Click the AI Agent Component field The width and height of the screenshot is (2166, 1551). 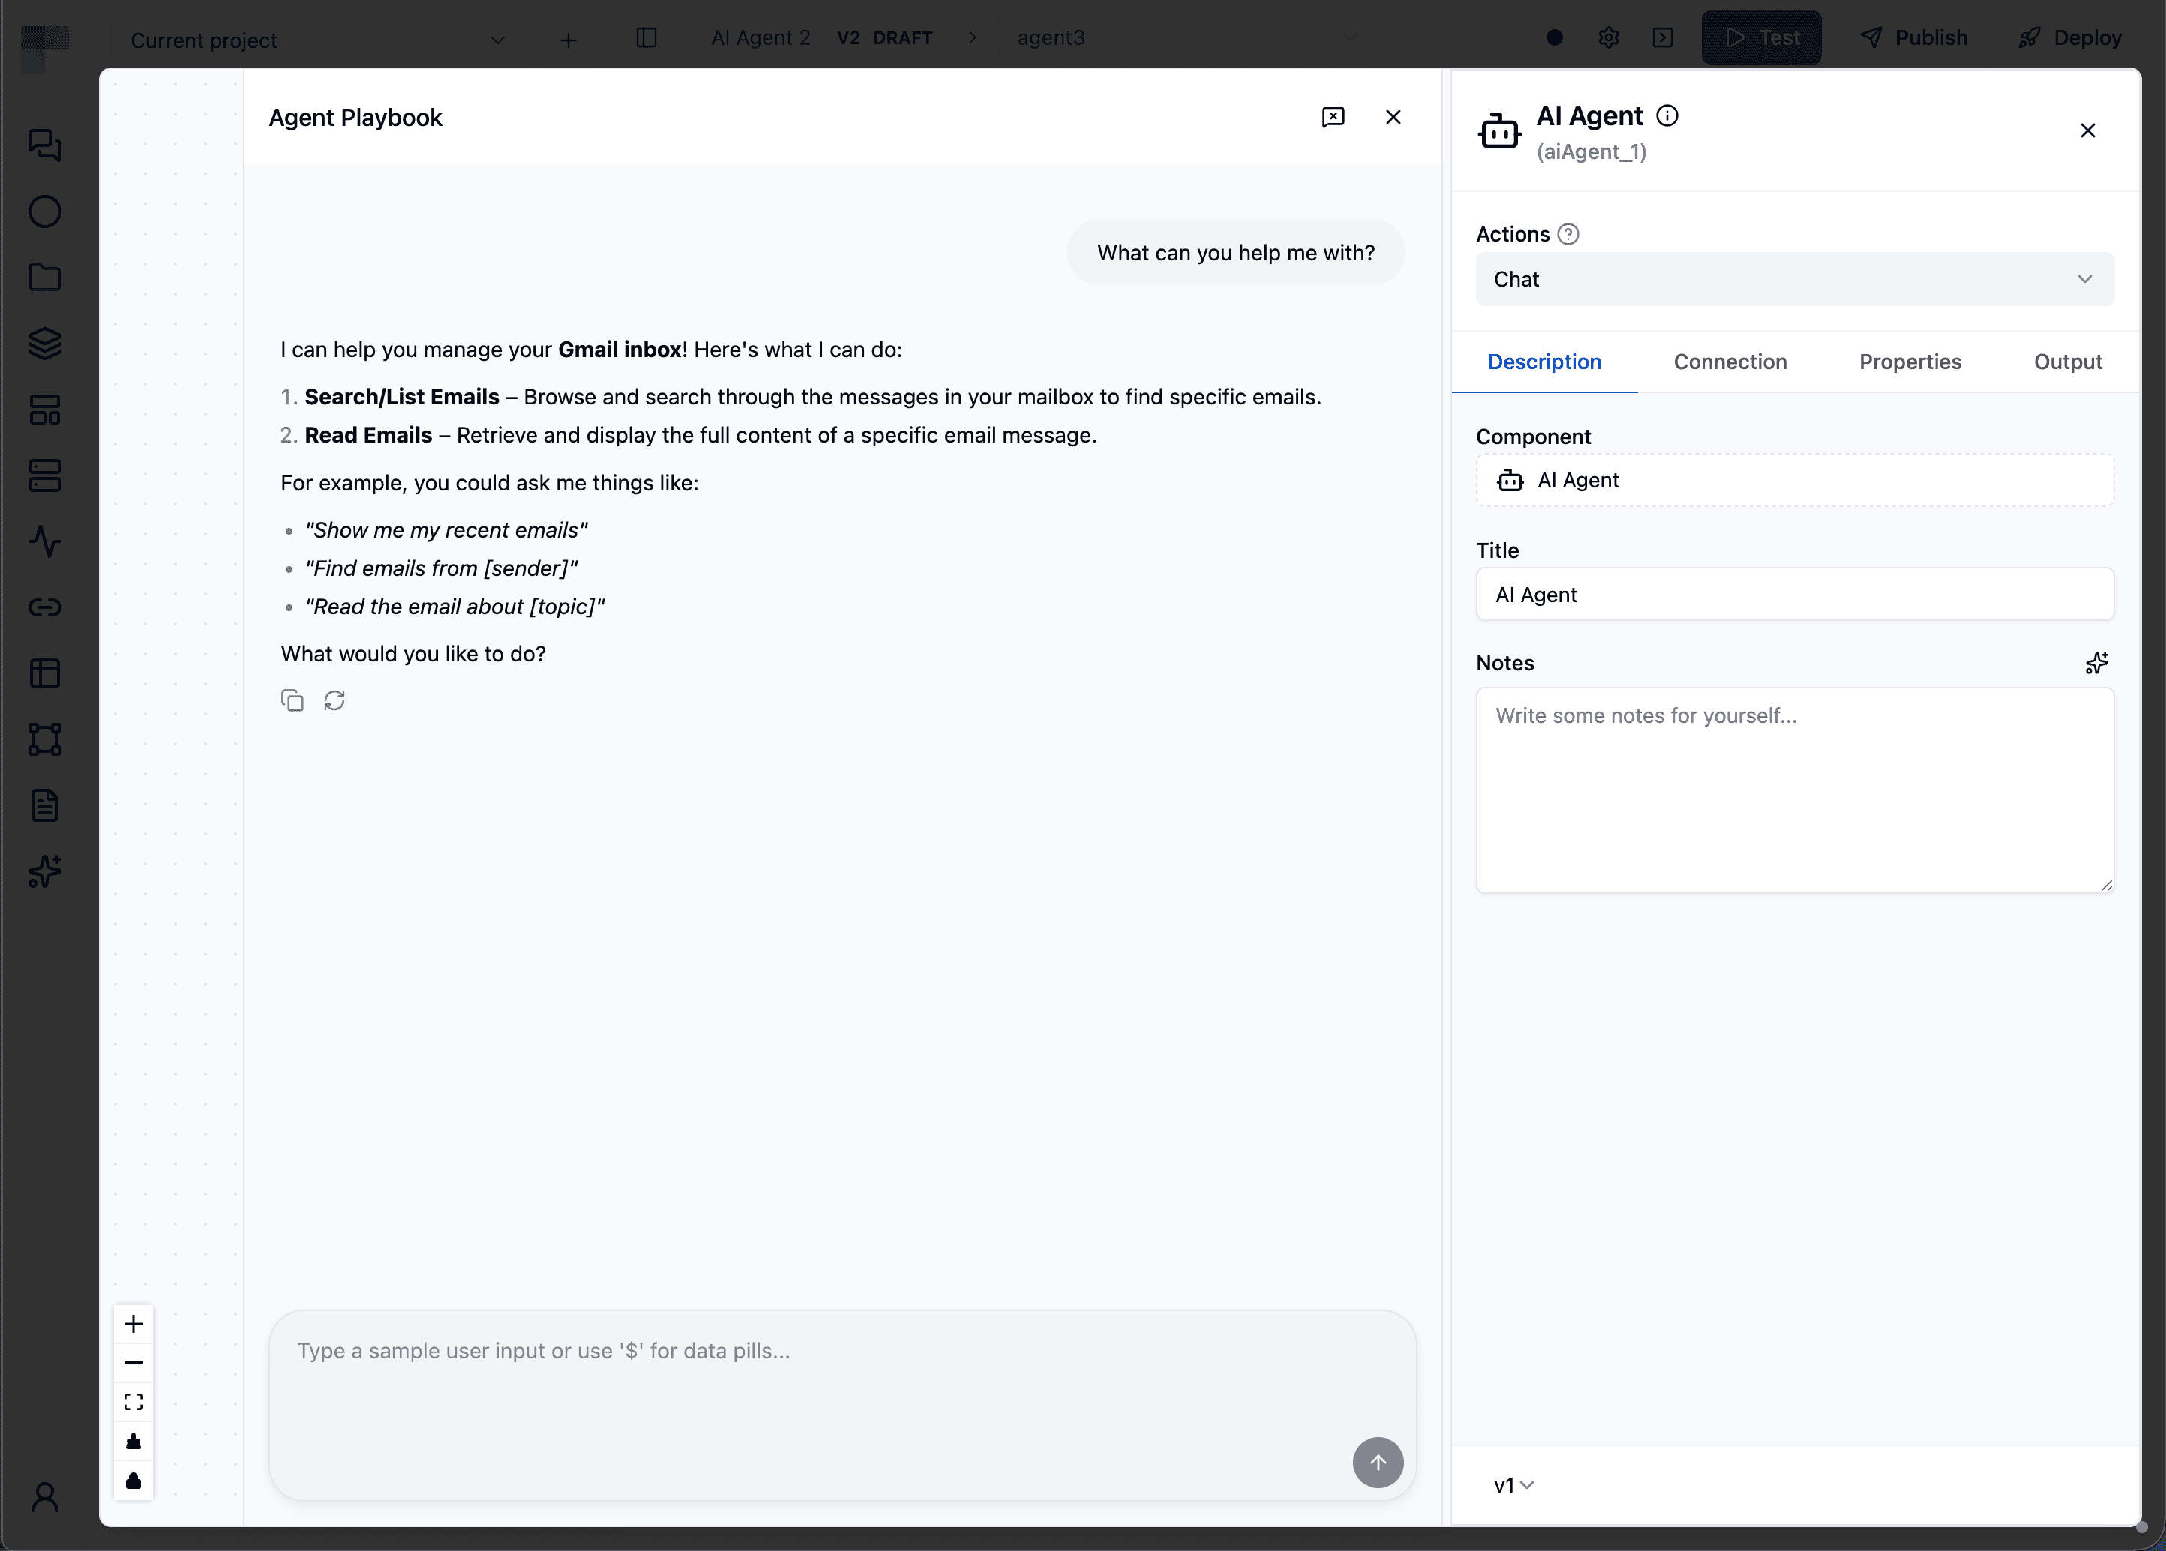coord(1795,481)
